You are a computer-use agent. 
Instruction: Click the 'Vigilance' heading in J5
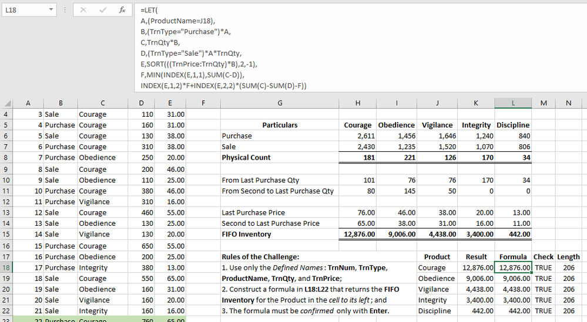(x=437, y=125)
